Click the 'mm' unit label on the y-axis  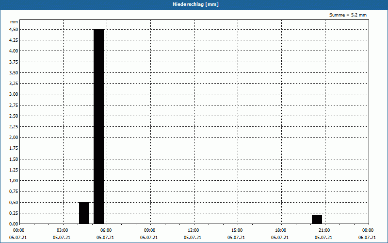click(x=14, y=22)
